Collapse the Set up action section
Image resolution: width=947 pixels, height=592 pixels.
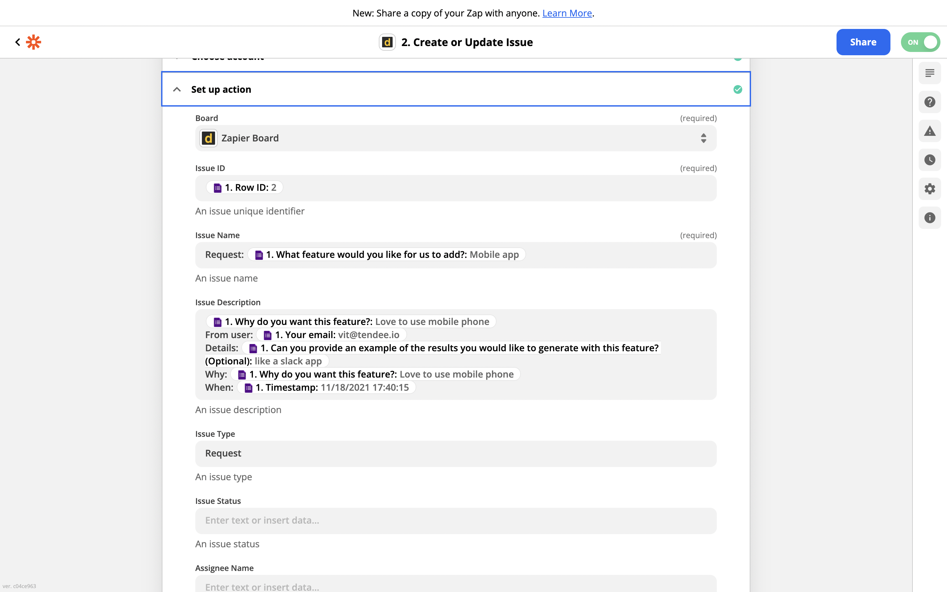pos(177,90)
